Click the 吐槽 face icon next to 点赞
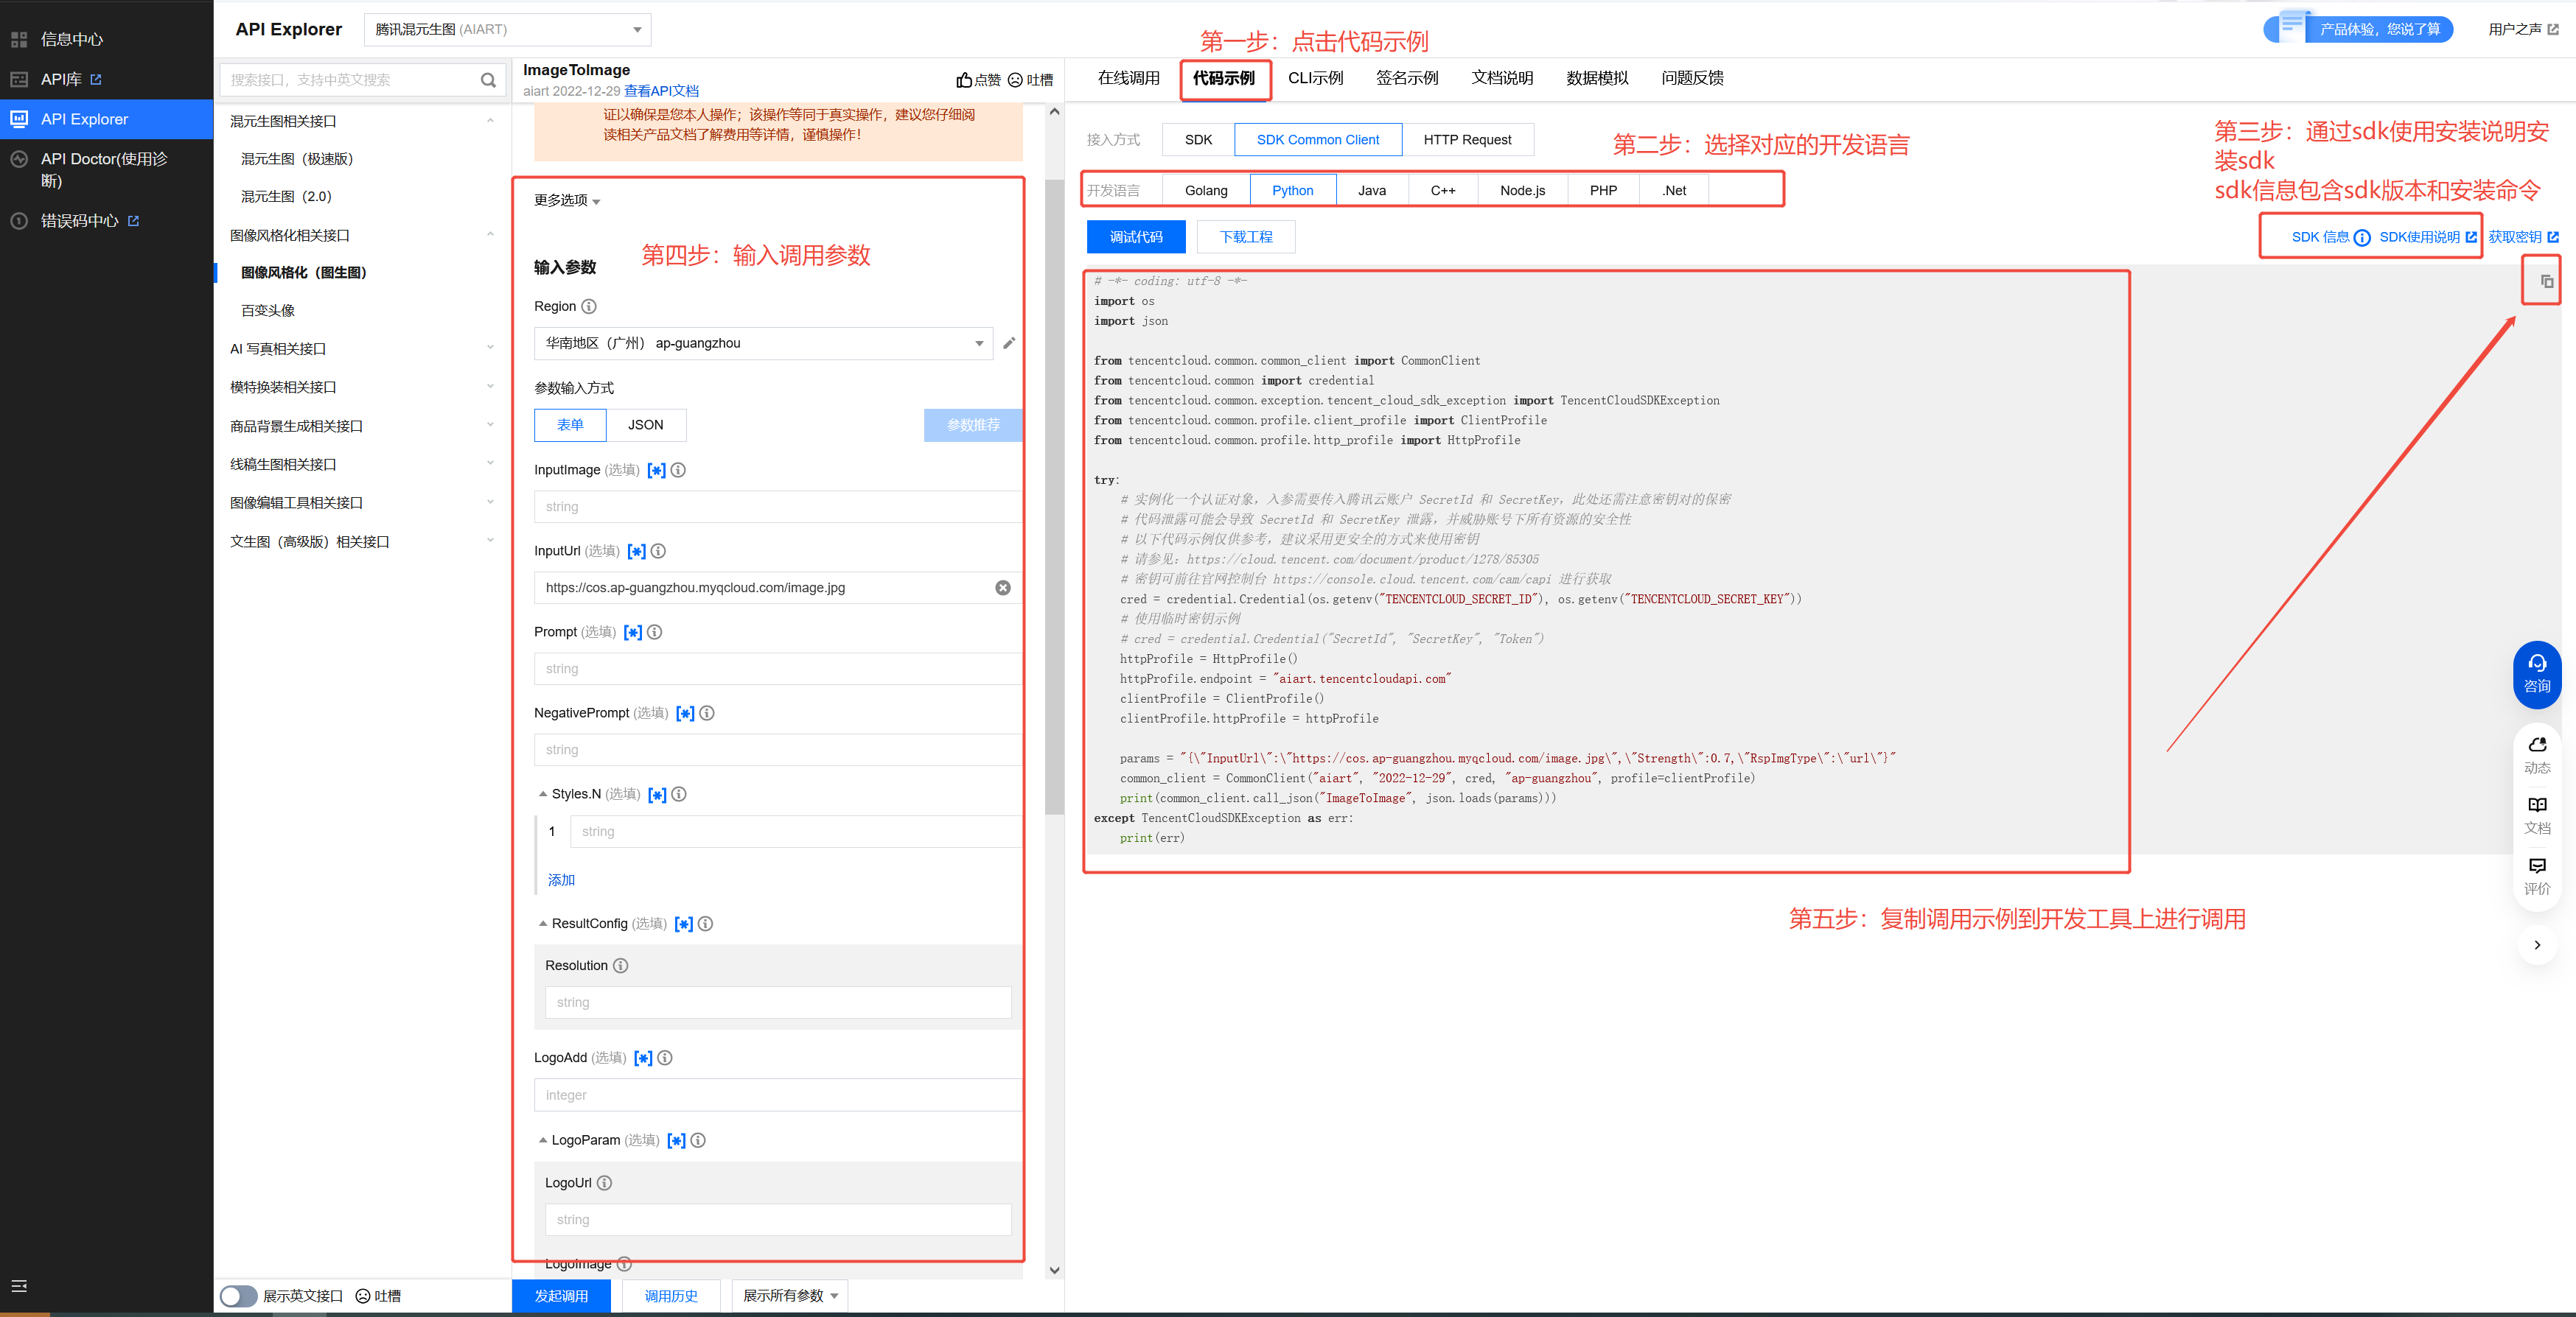 coord(1015,80)
